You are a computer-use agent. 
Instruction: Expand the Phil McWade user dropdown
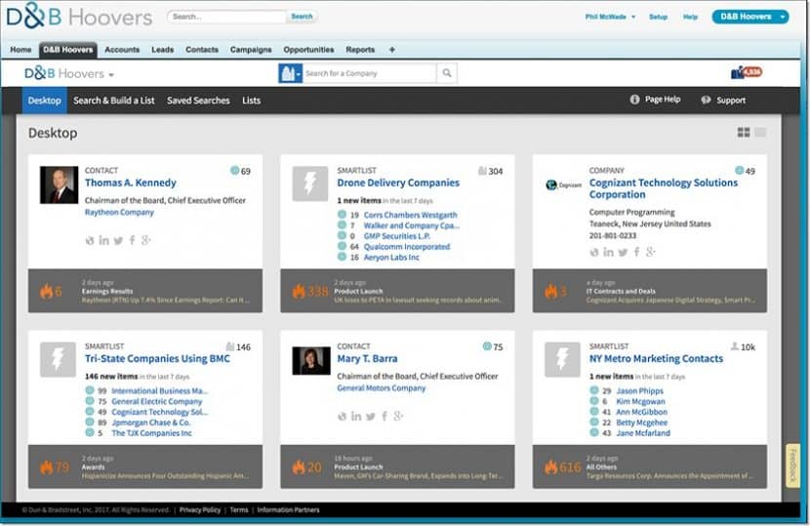tap(610, 17)
